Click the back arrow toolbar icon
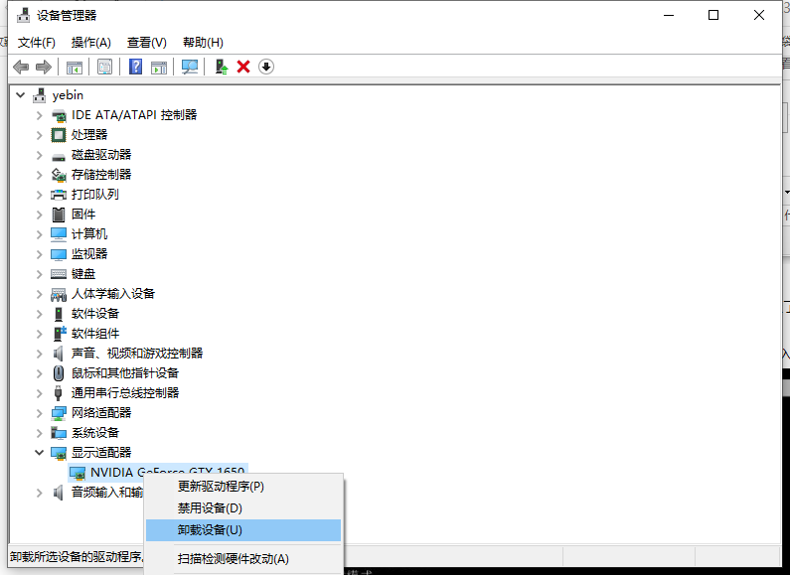Screen dimensions: 790x575 click(x=21, y=67)
